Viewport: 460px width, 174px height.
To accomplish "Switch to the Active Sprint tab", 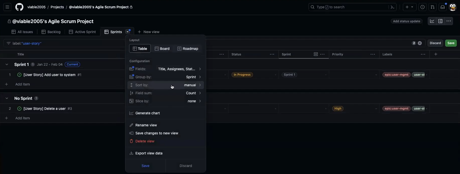I will (x=82, y=32).
